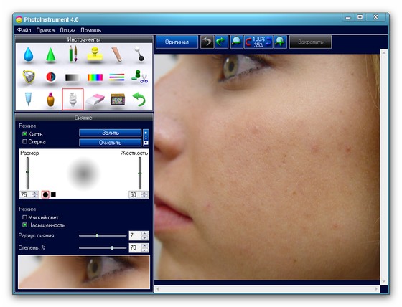Viewport: 402px width, 307px height.
Task: Select the square brush shape
Action: (53, 194)
